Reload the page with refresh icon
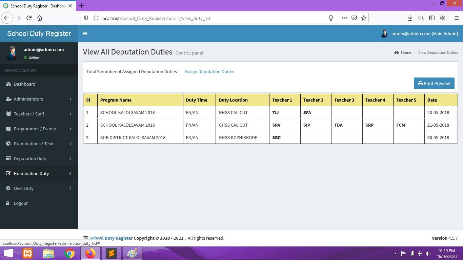The image size is (463, 260). click(x=29, y=18)
